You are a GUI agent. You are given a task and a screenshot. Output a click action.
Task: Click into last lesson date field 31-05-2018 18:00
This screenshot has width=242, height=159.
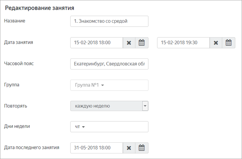pyautogui.click(x=96, y=148)
